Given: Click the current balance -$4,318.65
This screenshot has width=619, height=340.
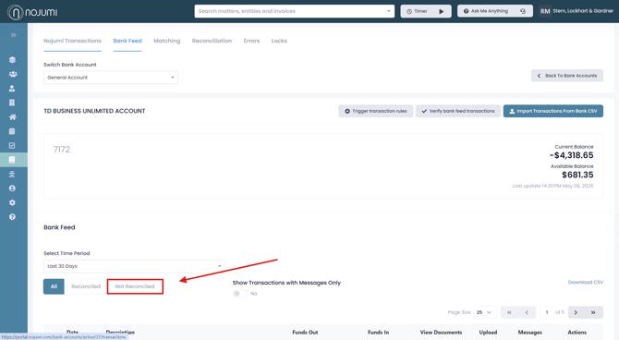Looking at the screenshot, I should pos(571,155).
